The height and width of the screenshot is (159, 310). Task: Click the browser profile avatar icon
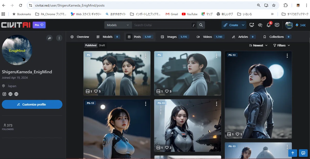click(298, 5)
